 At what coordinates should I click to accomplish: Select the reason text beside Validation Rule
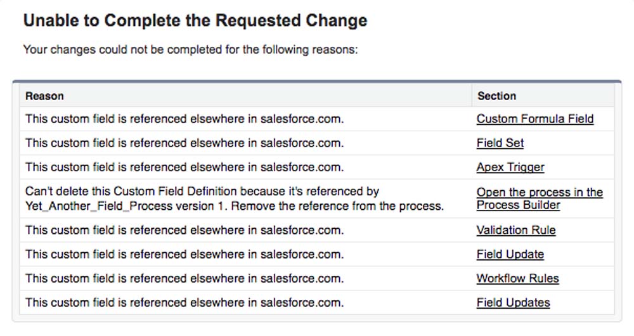[x=184, y=230]
